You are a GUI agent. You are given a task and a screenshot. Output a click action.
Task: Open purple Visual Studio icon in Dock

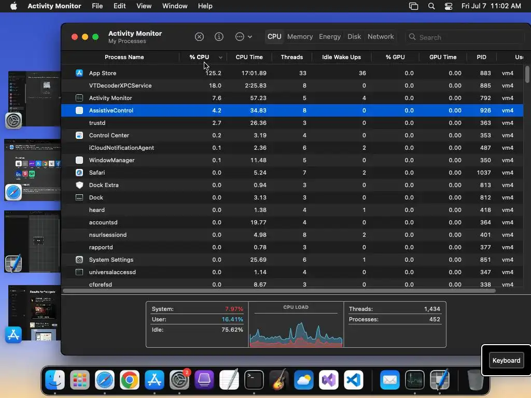click(x=329, y=380)
